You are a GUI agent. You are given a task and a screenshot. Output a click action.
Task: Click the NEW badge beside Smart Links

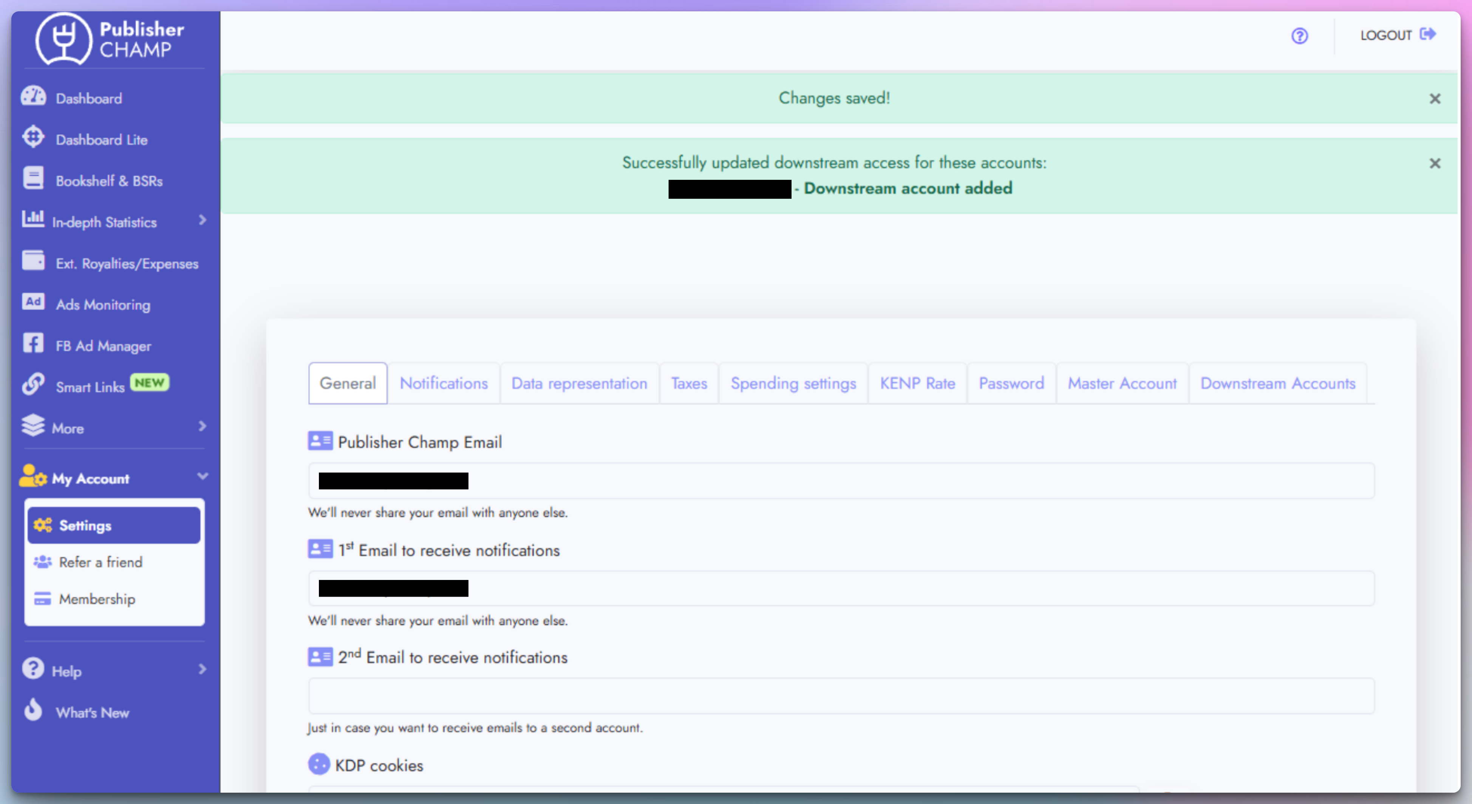(150, 382)
